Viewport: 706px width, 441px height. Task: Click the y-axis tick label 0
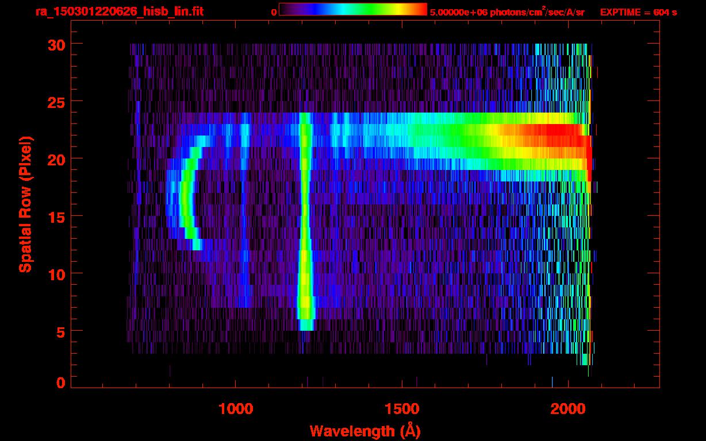pyautogui.click(x=60, y=383)
